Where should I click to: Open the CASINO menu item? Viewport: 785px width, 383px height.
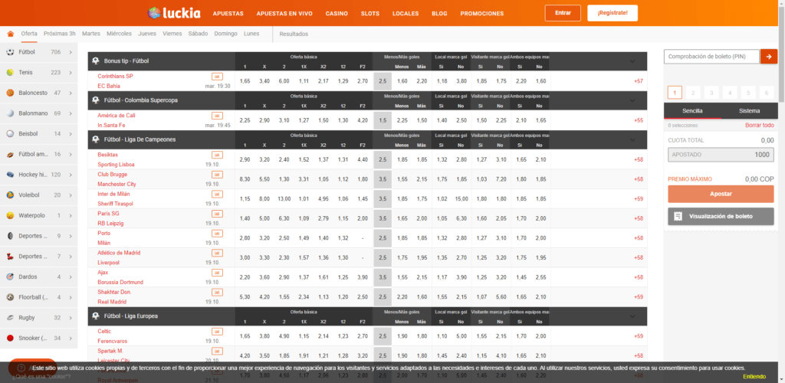(x=336, y=14)
